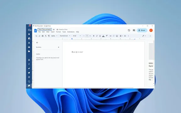This screenshot has height=113, width=181.
Task: Insert an image
Action: [x=117, y=36]
